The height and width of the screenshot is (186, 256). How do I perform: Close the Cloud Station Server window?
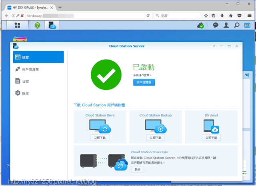237,46
